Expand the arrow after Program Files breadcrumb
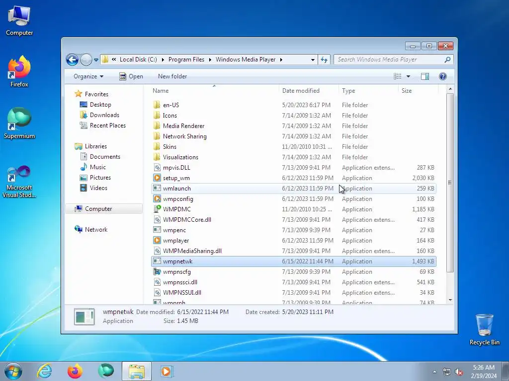The height and width of the screenshot is (381, 509). click(x=210, y=60)
